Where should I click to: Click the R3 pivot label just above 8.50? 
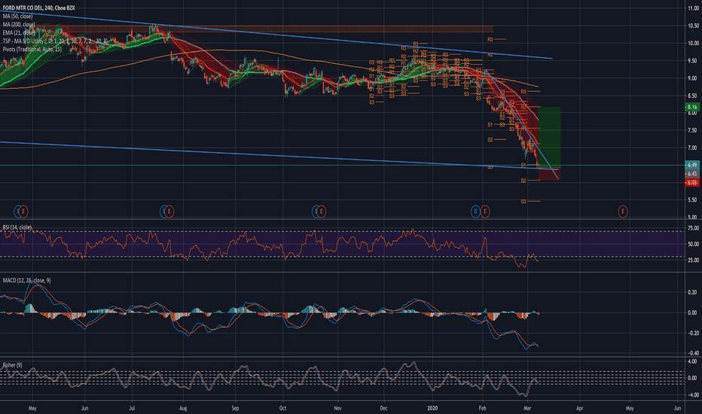[x=523, y=92]
